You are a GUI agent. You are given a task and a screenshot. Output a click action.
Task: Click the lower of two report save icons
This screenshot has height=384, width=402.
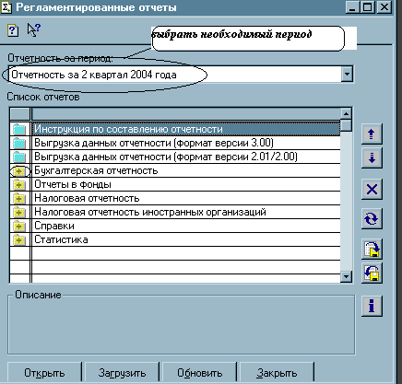click(372, 273)
